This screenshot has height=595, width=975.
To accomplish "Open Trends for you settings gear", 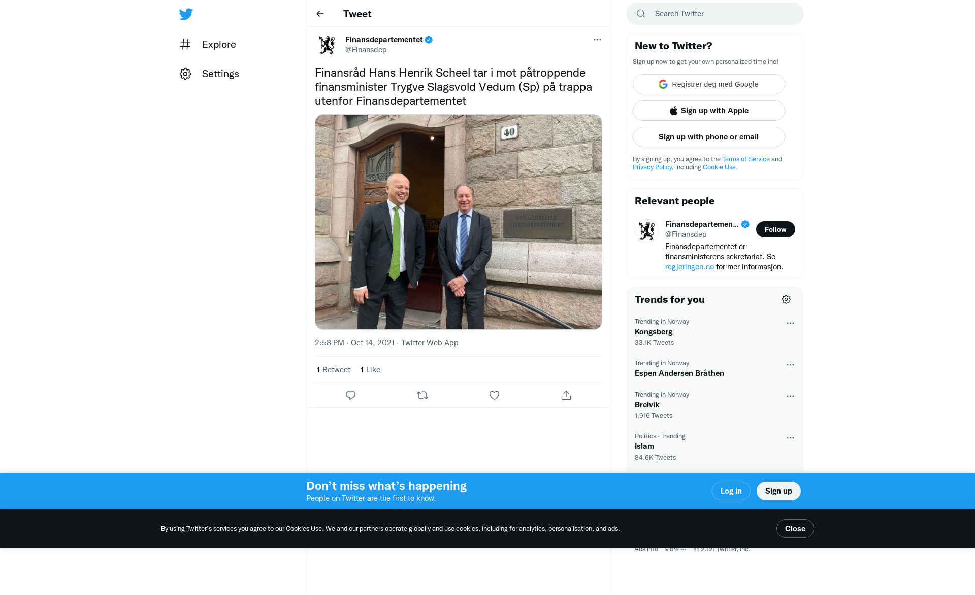I will 786,299.
